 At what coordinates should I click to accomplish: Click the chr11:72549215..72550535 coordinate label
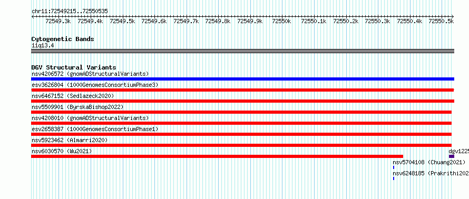(70, 11)
